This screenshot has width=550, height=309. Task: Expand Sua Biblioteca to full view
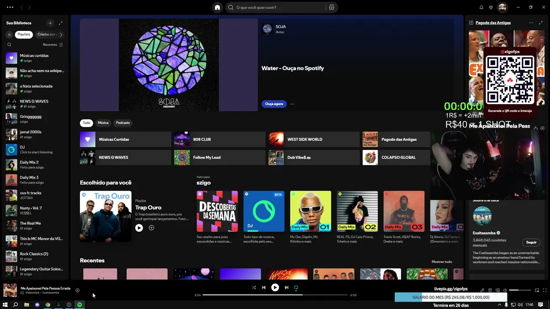pyautogui.click(x=61, y=23)
